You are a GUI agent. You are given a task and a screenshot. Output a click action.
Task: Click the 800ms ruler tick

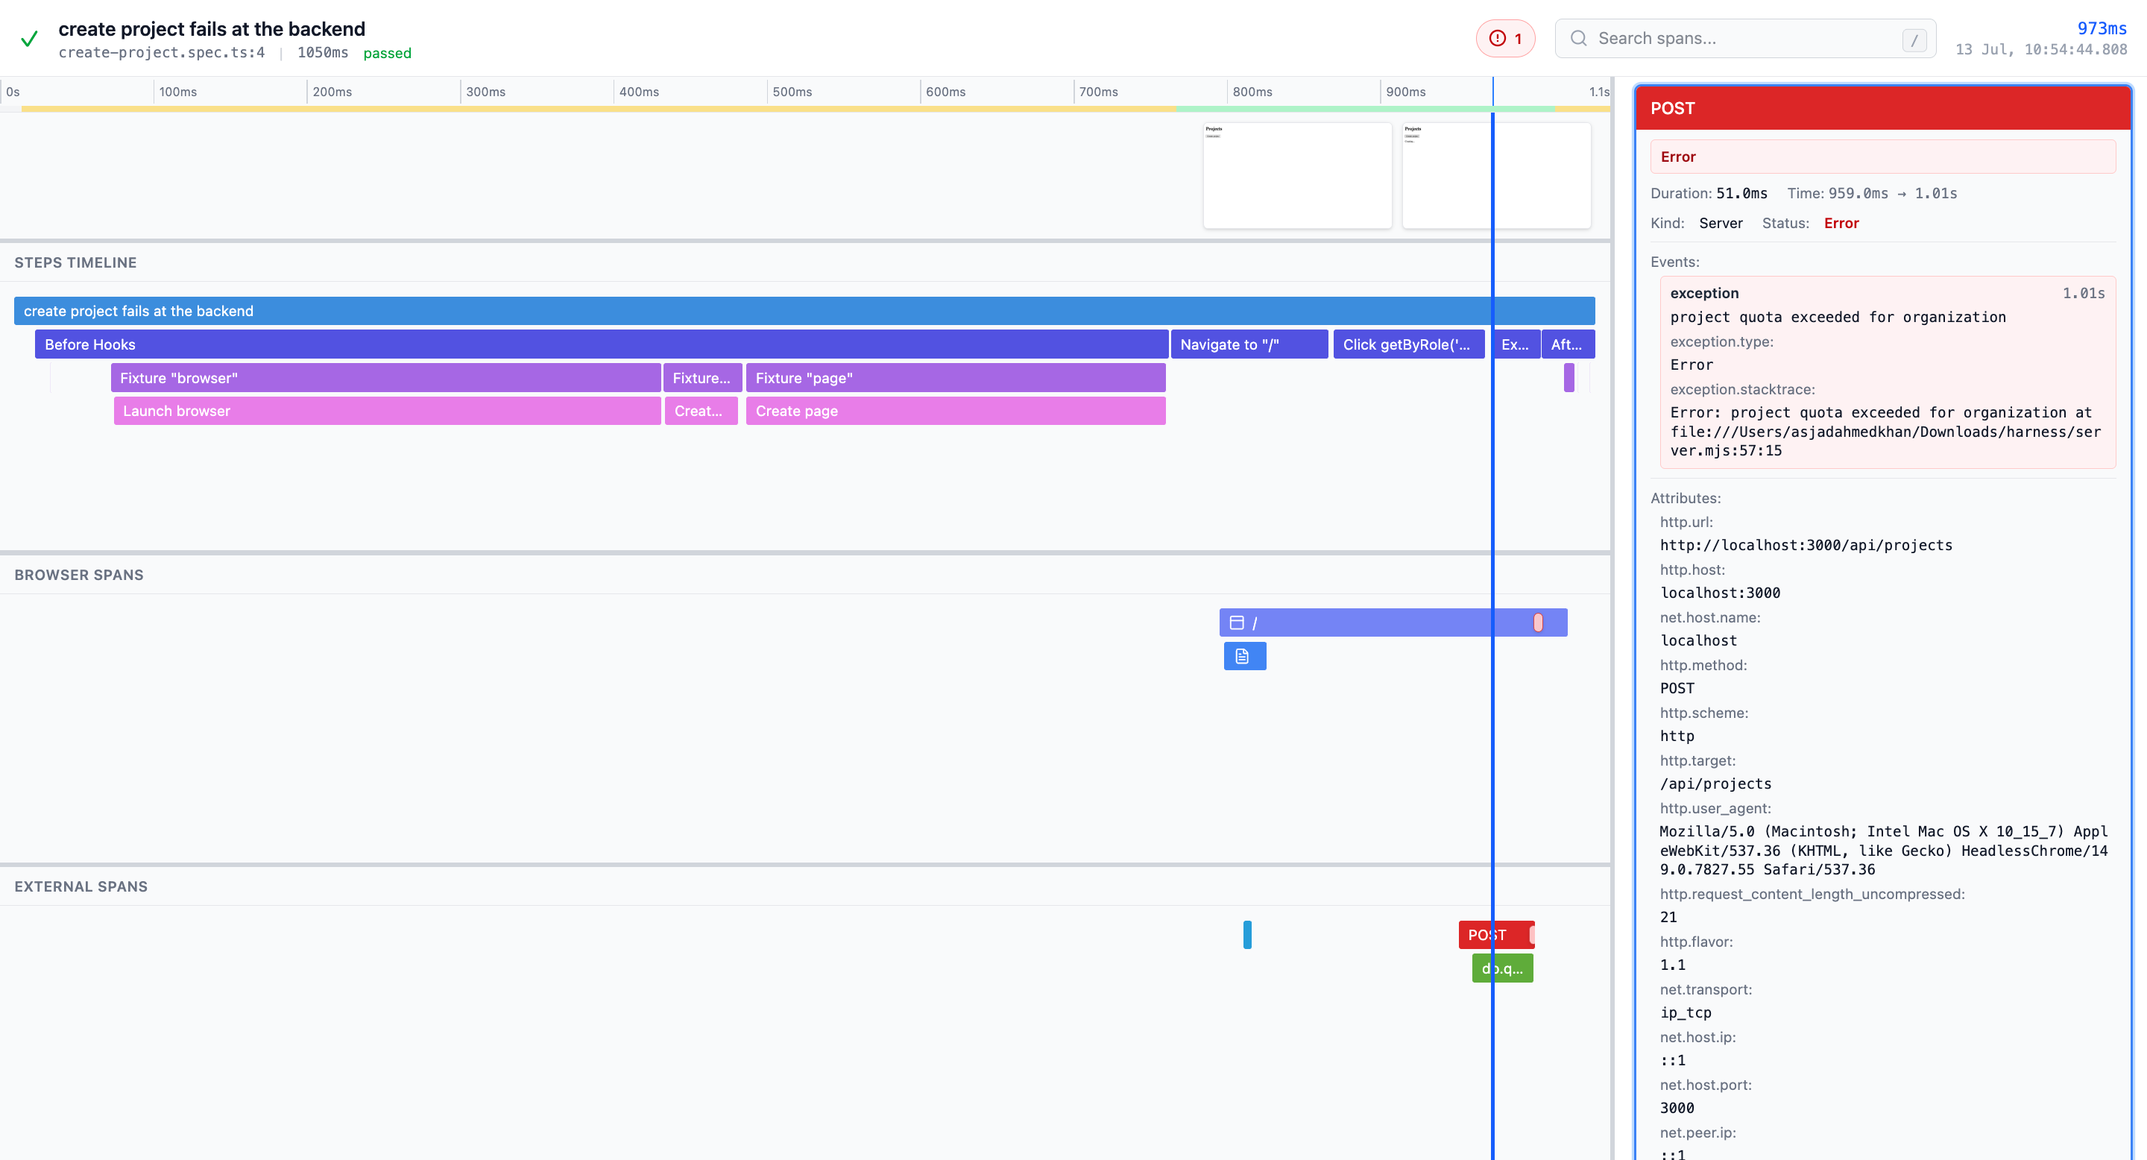click(1252, 92)
